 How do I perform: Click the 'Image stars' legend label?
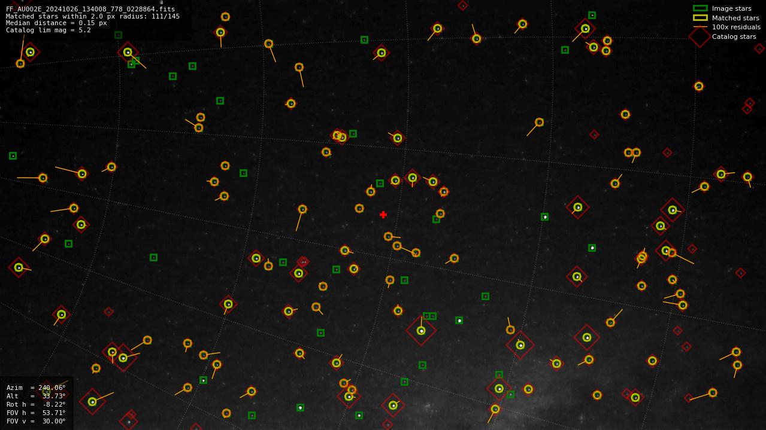(731, 8)
